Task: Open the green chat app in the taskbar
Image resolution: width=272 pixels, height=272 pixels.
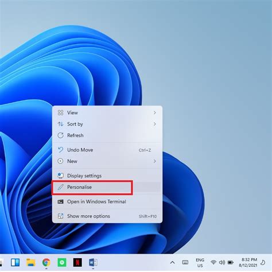Action: point(62,262)
